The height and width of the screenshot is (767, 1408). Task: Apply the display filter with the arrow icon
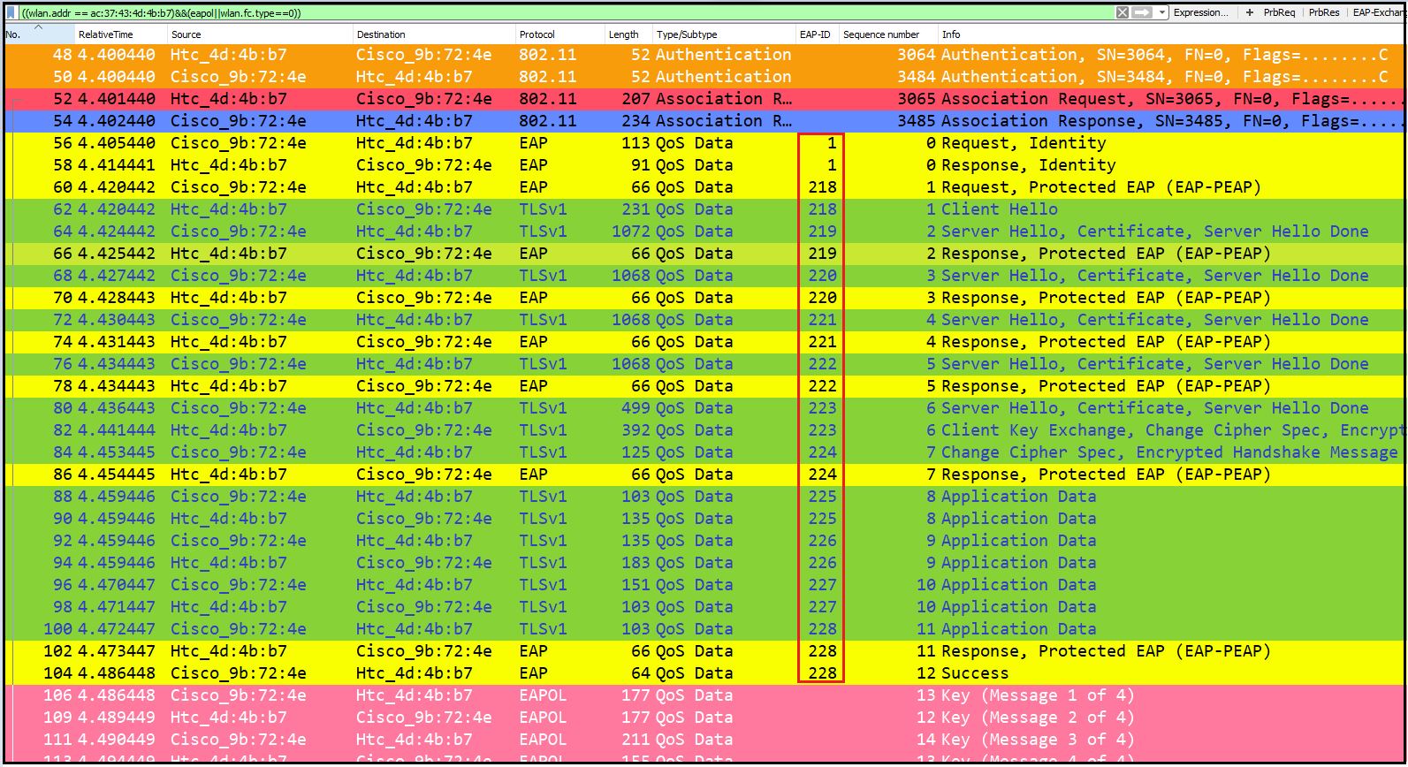1142,12
